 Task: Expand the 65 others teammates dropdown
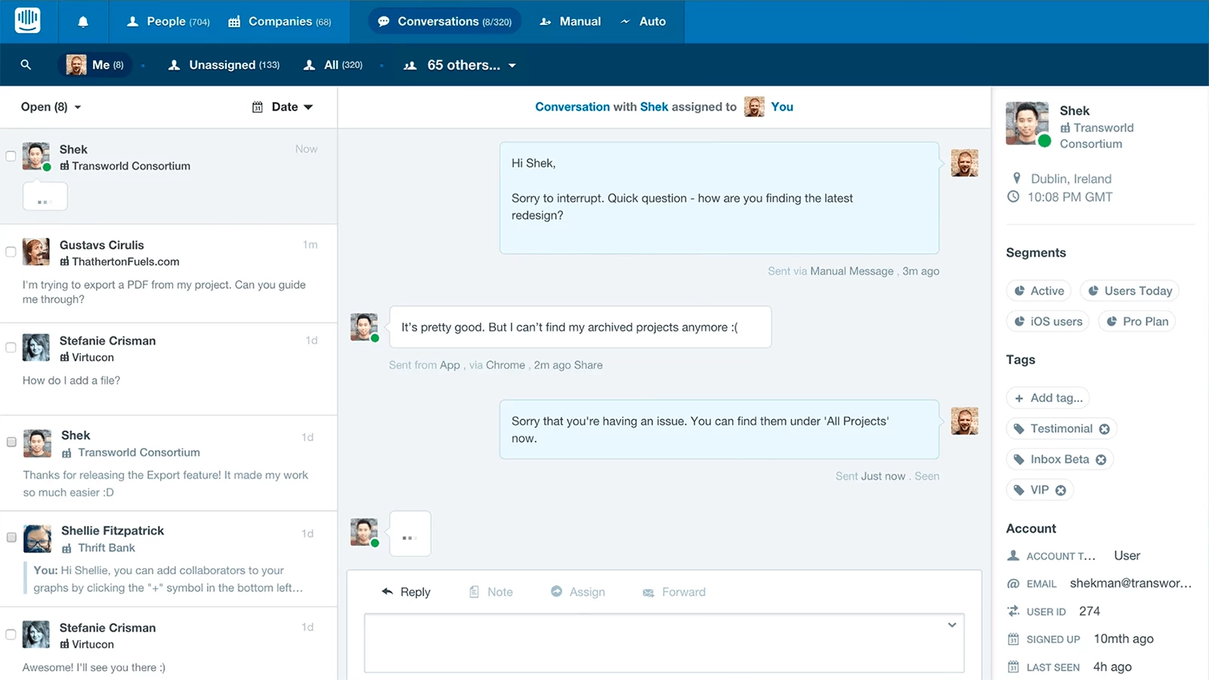coord(461,66)
